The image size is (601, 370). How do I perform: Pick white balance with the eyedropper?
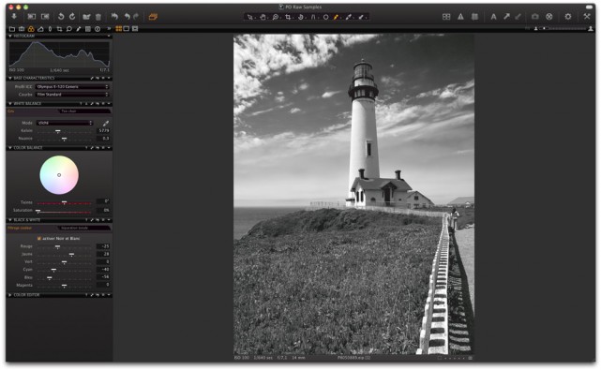[106, 123]
